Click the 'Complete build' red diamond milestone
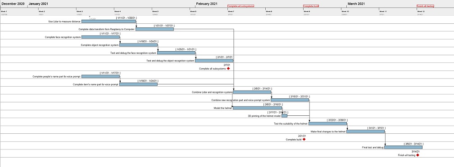The height and width of the screenshot is (167, 454). (x=304, y=139)
